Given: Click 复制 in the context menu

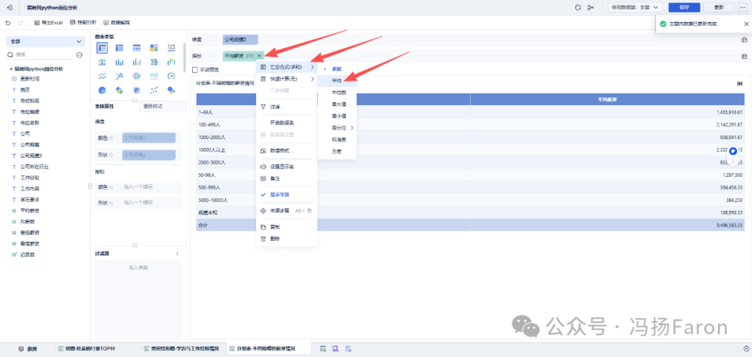Looking at the screenshot, I should [x=286, y=227].
